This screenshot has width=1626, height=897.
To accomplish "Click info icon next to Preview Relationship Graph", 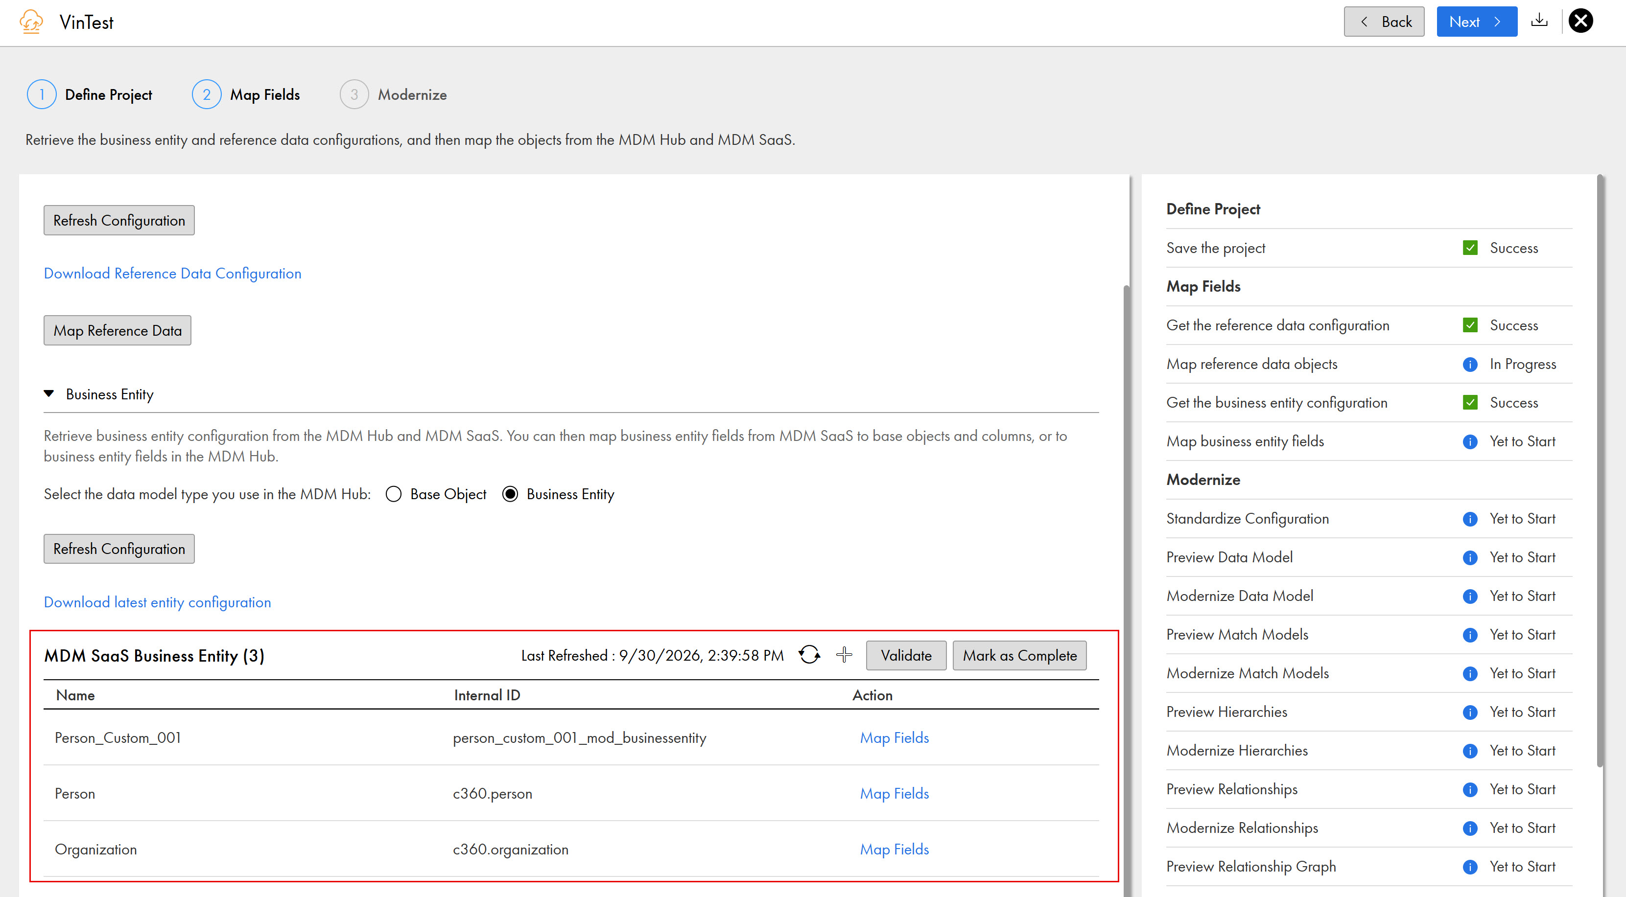I will click(1470, 867).
